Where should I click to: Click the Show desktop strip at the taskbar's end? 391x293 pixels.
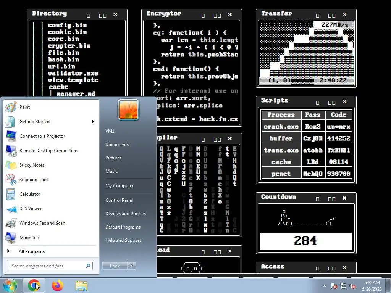(389, 285)
